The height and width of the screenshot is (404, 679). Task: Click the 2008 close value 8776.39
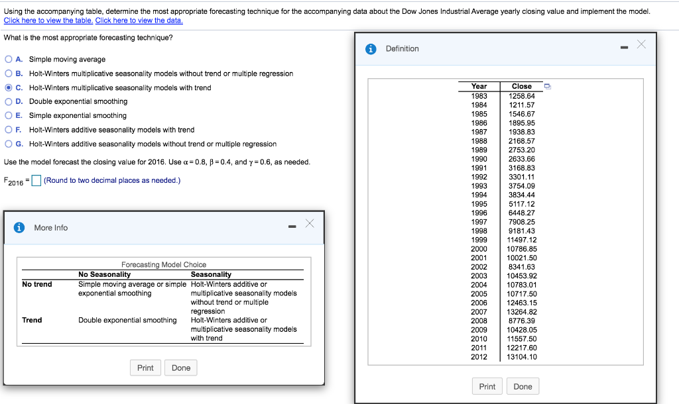521,321
